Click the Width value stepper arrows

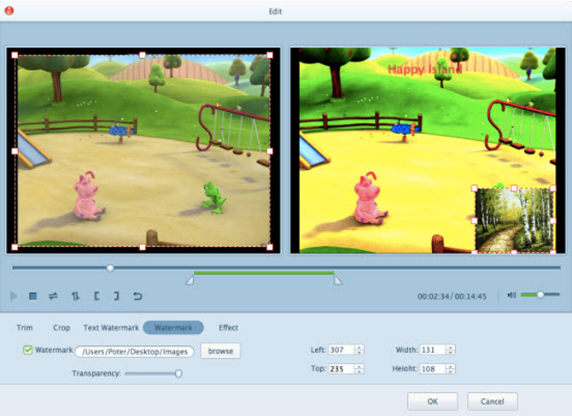(450, 349)
